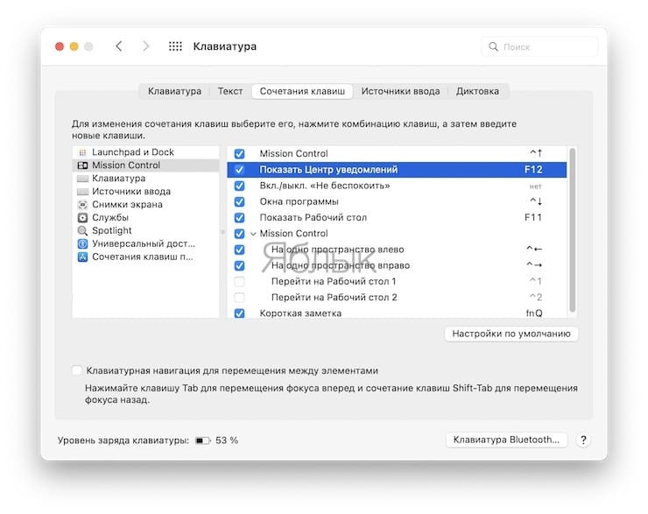
Task: Select Клавиатура category in sidebar
Action: tap(145, 179)
